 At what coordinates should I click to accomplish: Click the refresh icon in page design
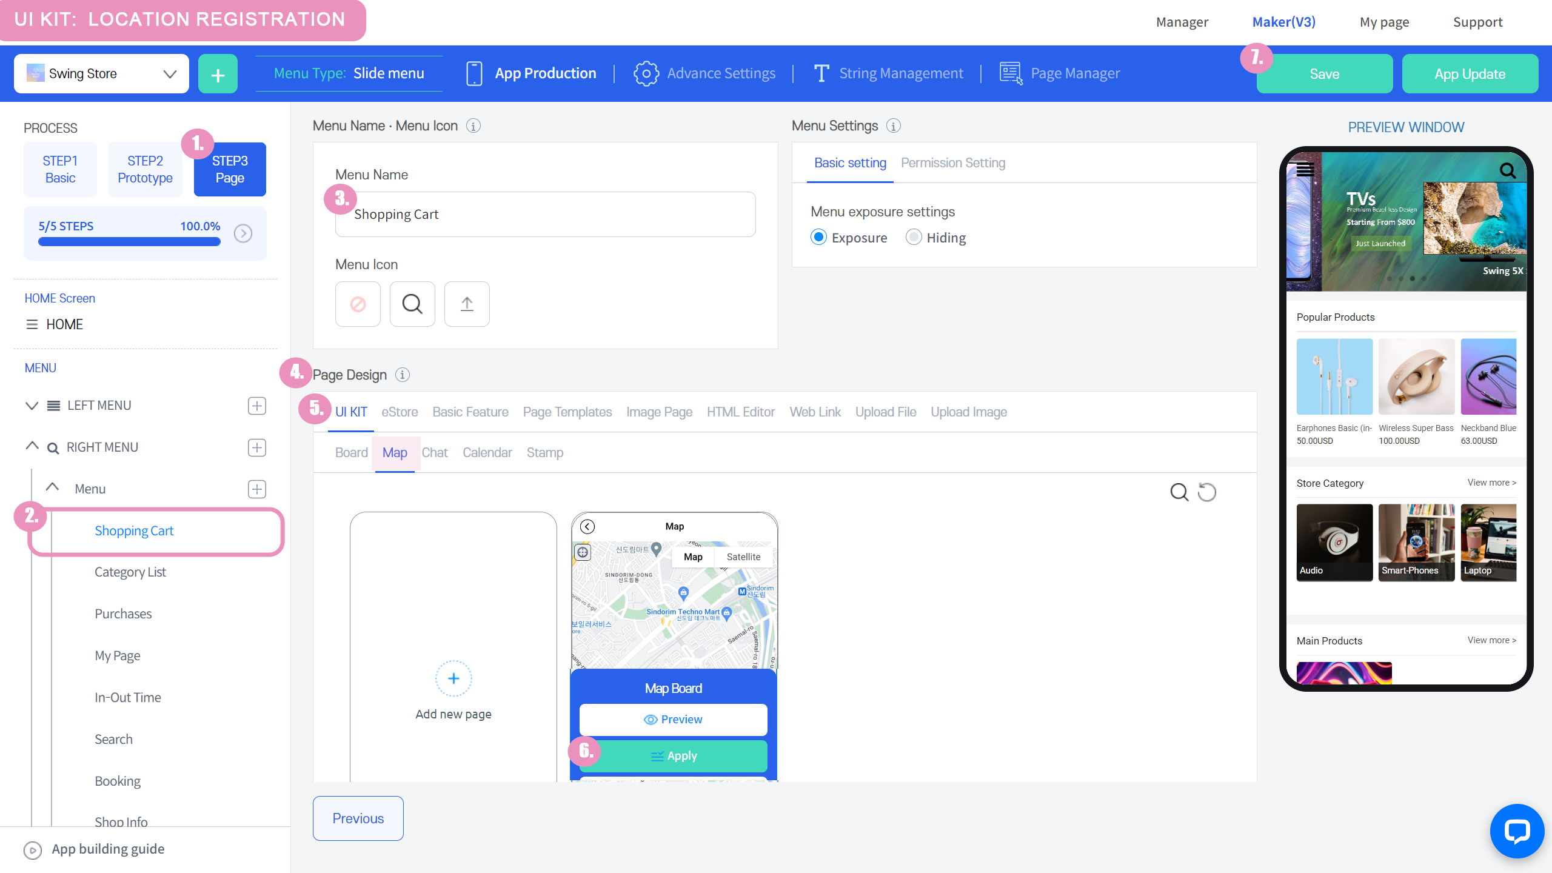(1207, 492)
